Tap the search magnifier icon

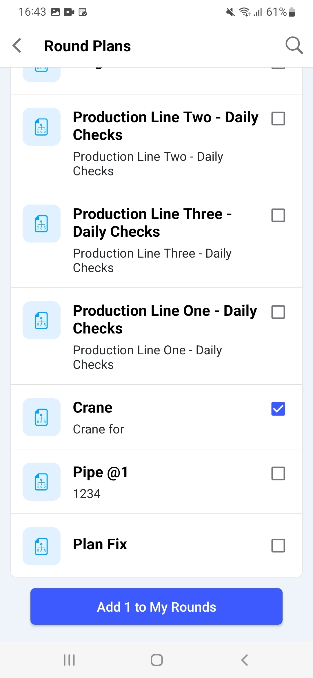click(294, 45)
